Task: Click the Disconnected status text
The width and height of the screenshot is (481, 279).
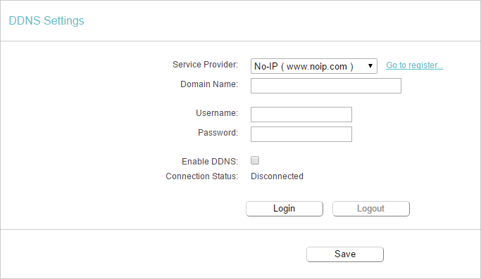Action: 277,176
